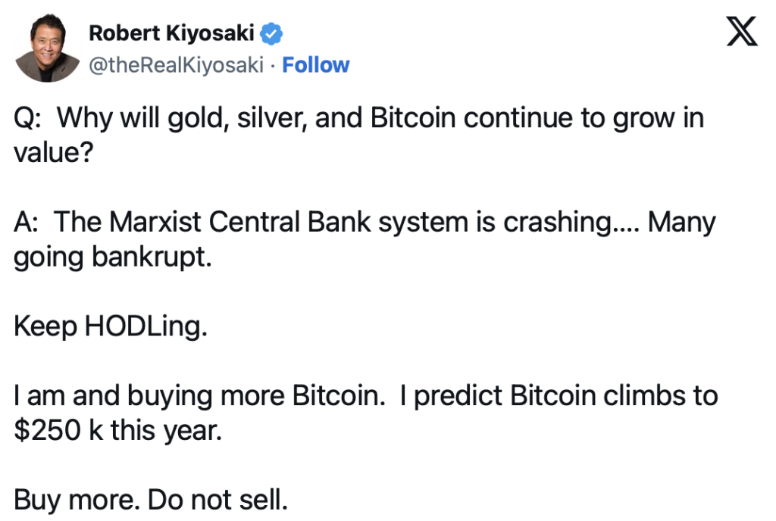Click the "A:" label in the tweet
Image resolution: width=776 pixels, height=521 pixels.
pyautogui.click(x=26, y=222)
